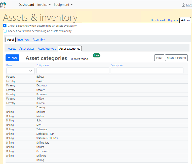Focus the Description filter text box
The width and height of the screenshot is (192, 164).
coord(147,71)
